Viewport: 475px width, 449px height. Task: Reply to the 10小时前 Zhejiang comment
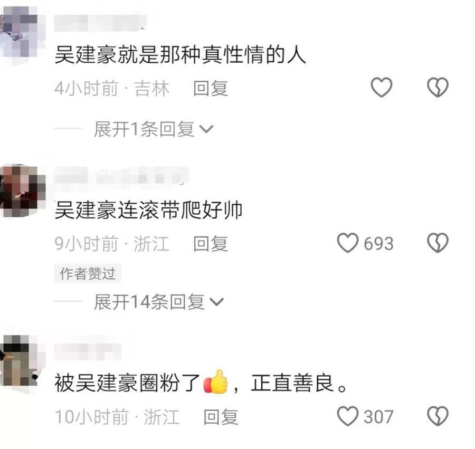point(221,417)
